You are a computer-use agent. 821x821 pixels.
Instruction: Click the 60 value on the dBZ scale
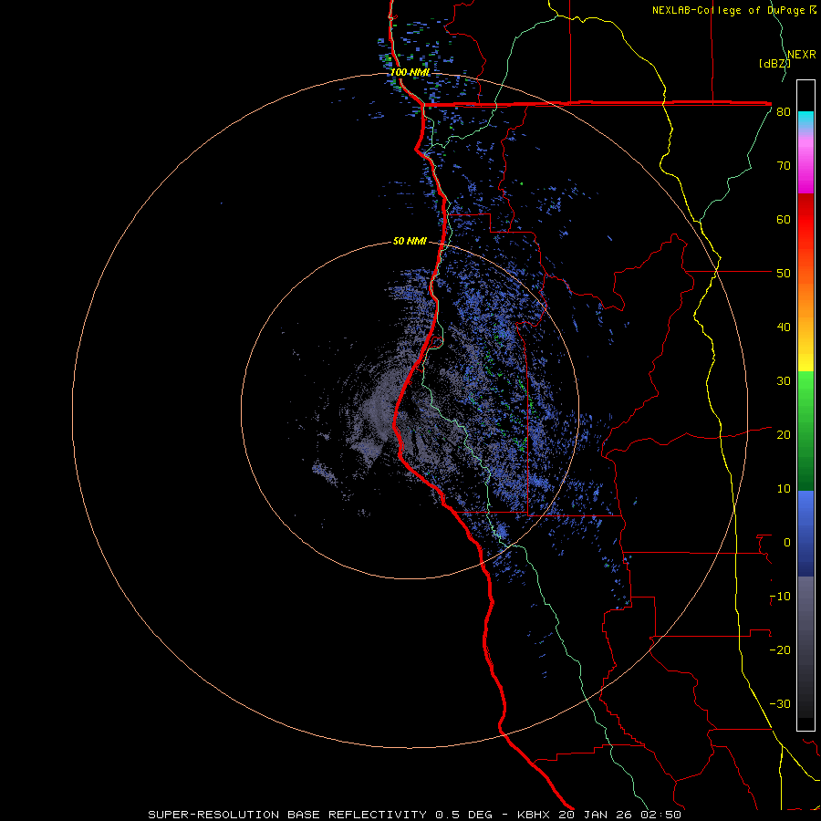pos(784,219)
